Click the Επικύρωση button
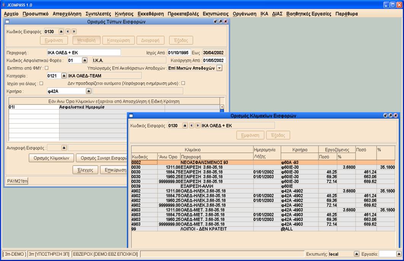The image size is (404, 261). click(x=114, y=170)
